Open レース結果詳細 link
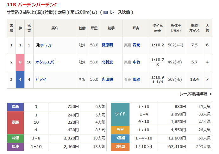This screenshot has height=154, width=219. pos(193,94)
